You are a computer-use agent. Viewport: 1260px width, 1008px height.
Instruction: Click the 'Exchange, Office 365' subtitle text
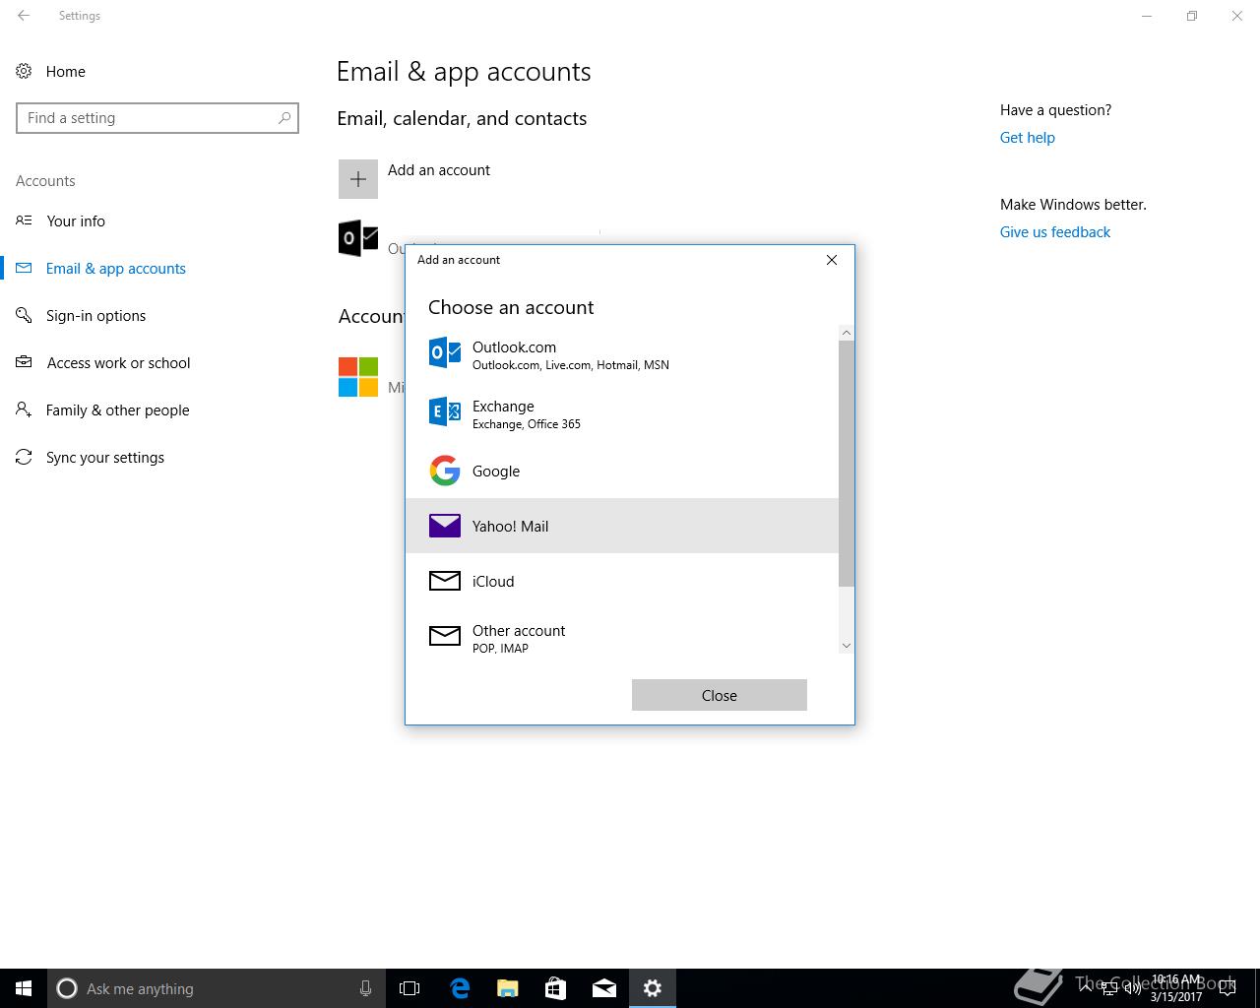527,424
